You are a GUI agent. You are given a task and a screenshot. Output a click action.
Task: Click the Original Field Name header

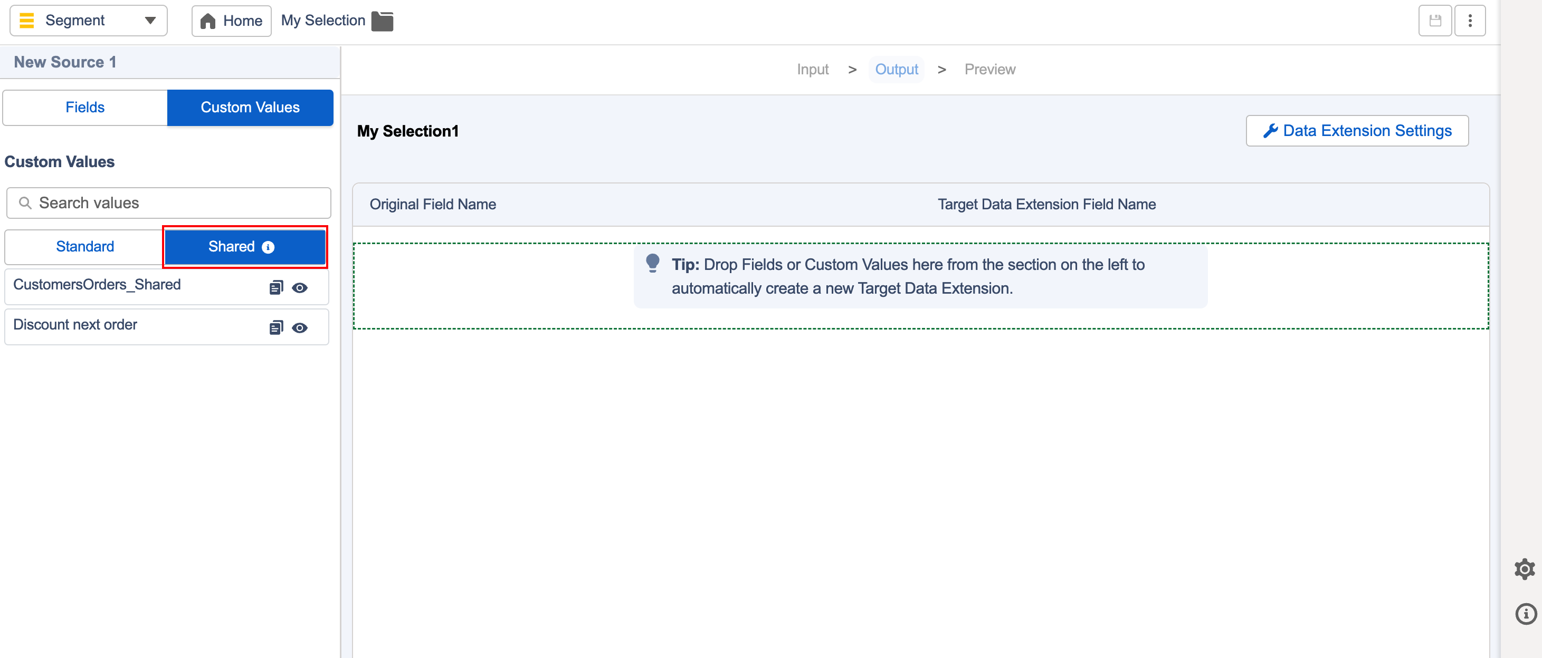[433, 205]
